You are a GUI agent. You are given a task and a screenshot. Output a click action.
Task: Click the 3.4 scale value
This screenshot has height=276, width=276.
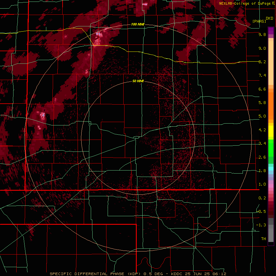point(262,144)
